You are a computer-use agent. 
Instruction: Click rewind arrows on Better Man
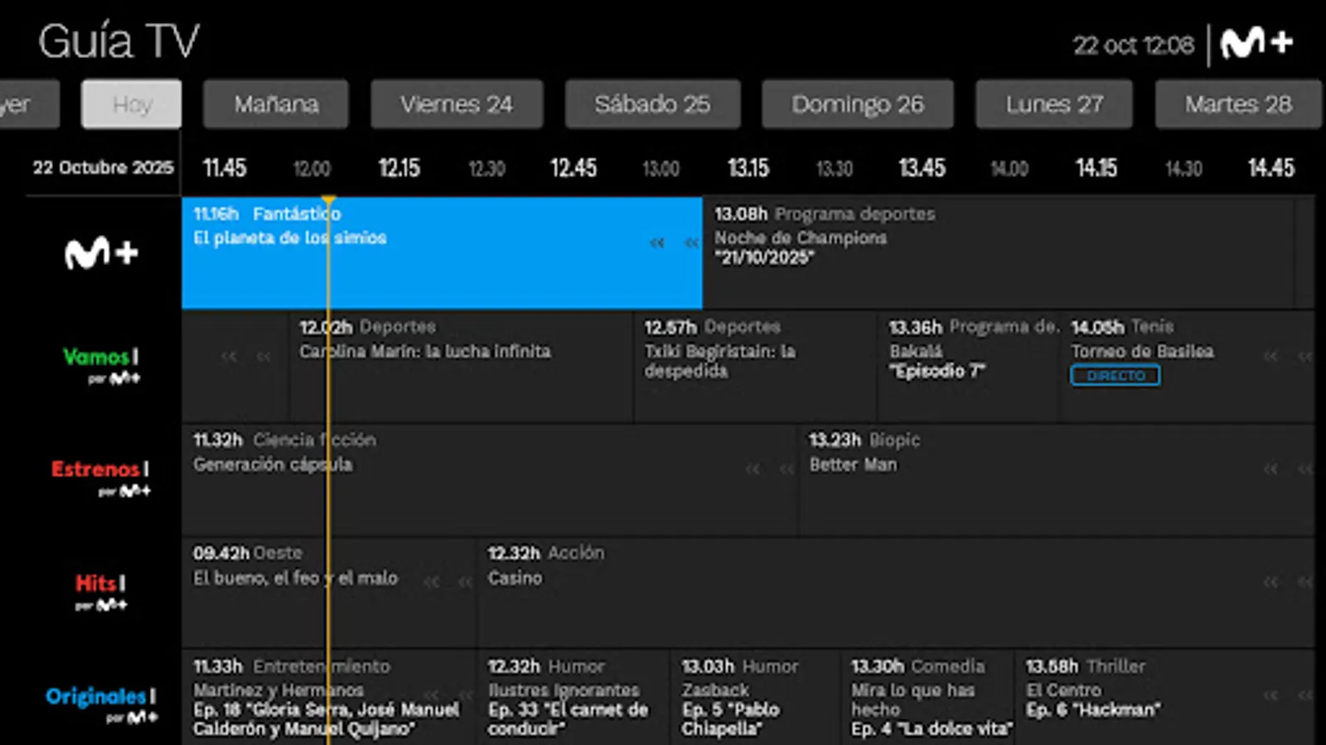point(1287,469)
